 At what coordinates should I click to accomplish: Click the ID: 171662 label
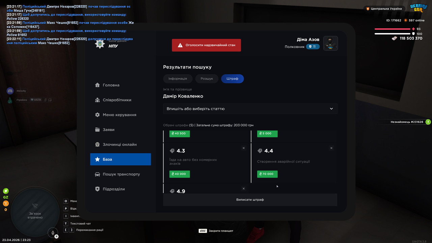(x=394, y=20)
